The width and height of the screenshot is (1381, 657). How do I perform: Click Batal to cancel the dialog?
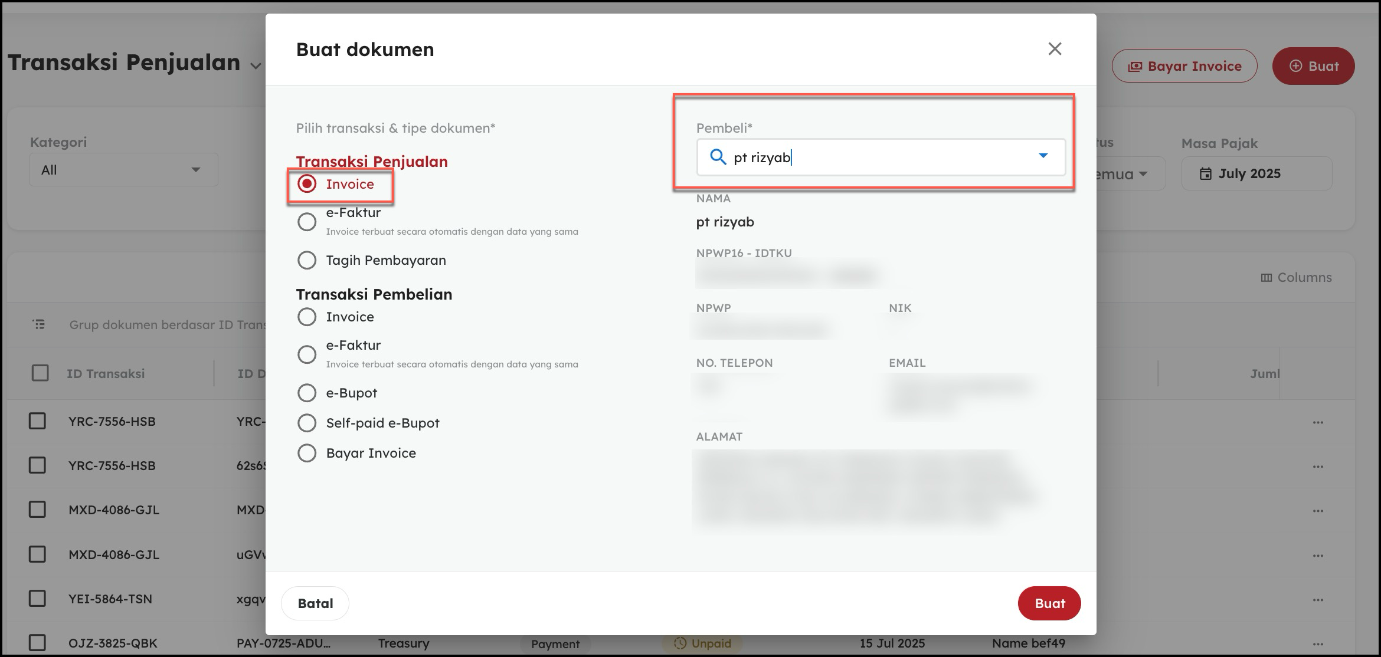coord(315,603)
